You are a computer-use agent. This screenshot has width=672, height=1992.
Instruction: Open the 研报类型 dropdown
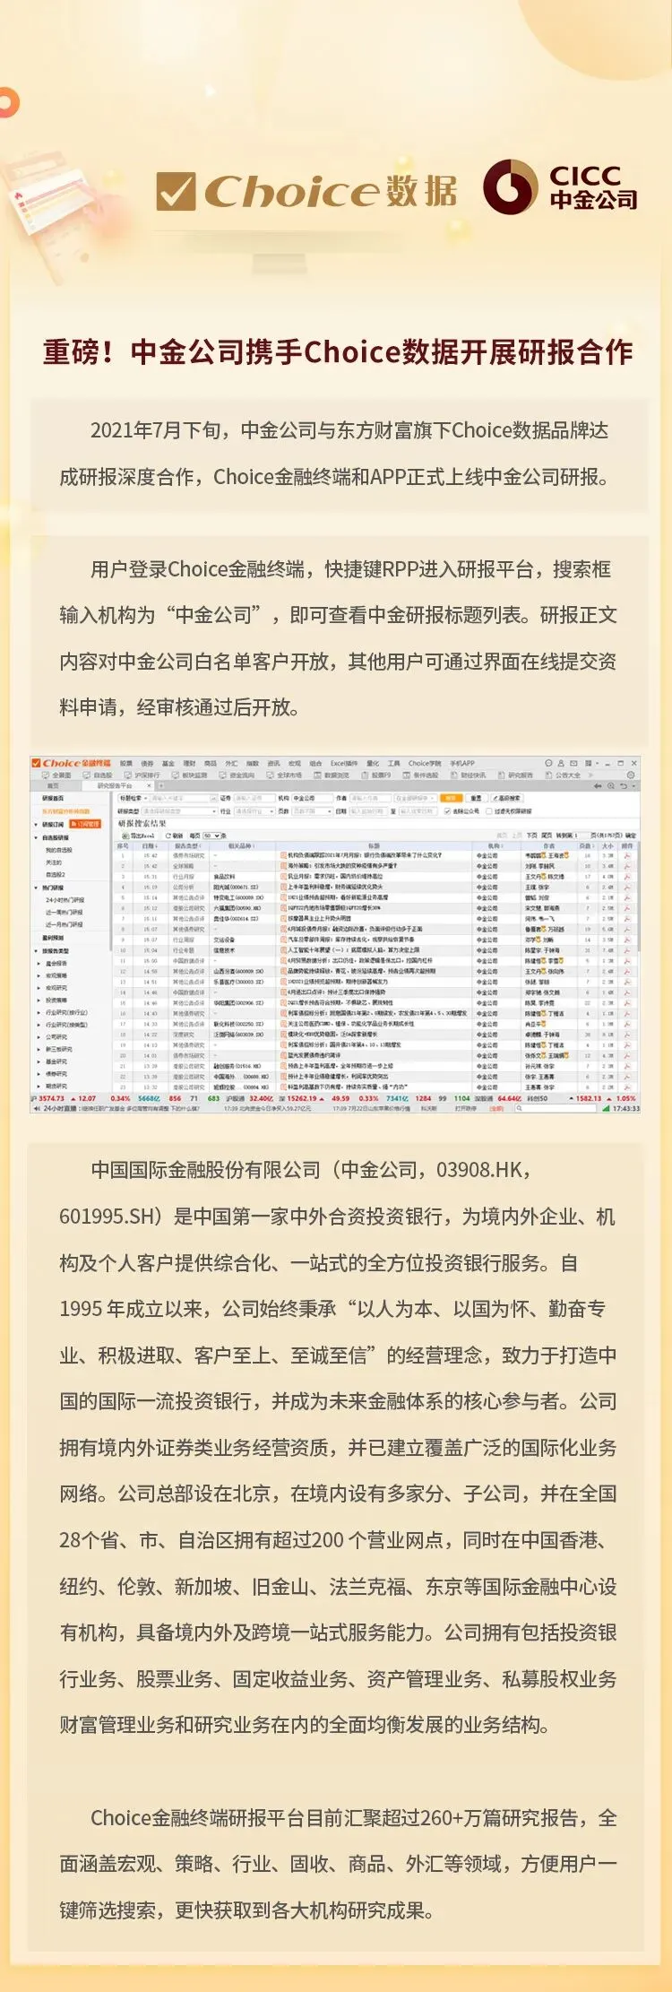(179, 811)
